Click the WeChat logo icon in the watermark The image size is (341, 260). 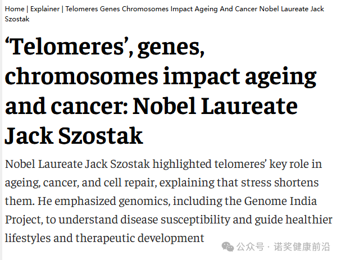228,247
